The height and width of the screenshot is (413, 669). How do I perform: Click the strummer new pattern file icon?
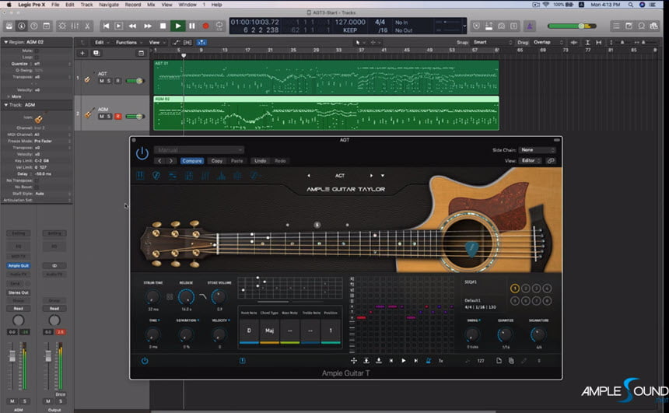tap(499, 361)
